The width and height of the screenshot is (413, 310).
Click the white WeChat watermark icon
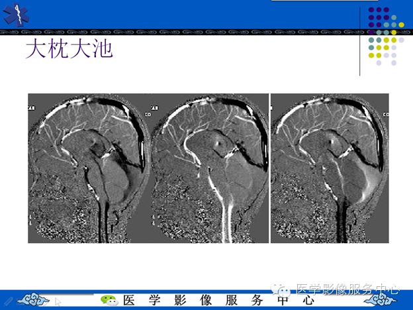pyautogui.click(x=281, y=290)
